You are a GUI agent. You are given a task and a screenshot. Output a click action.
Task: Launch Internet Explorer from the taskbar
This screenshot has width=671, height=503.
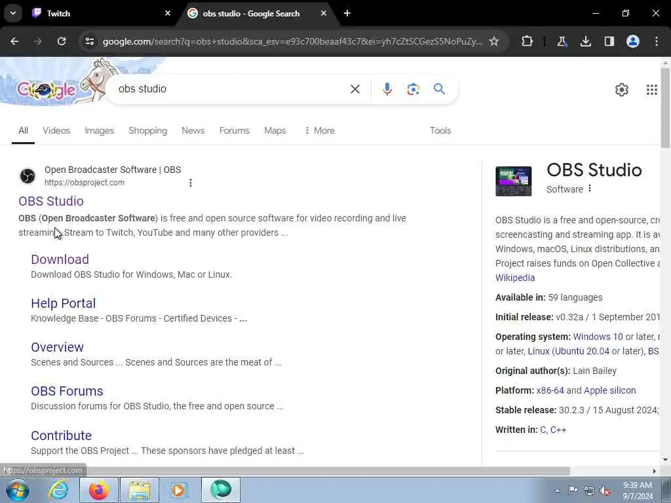(58, 490)
